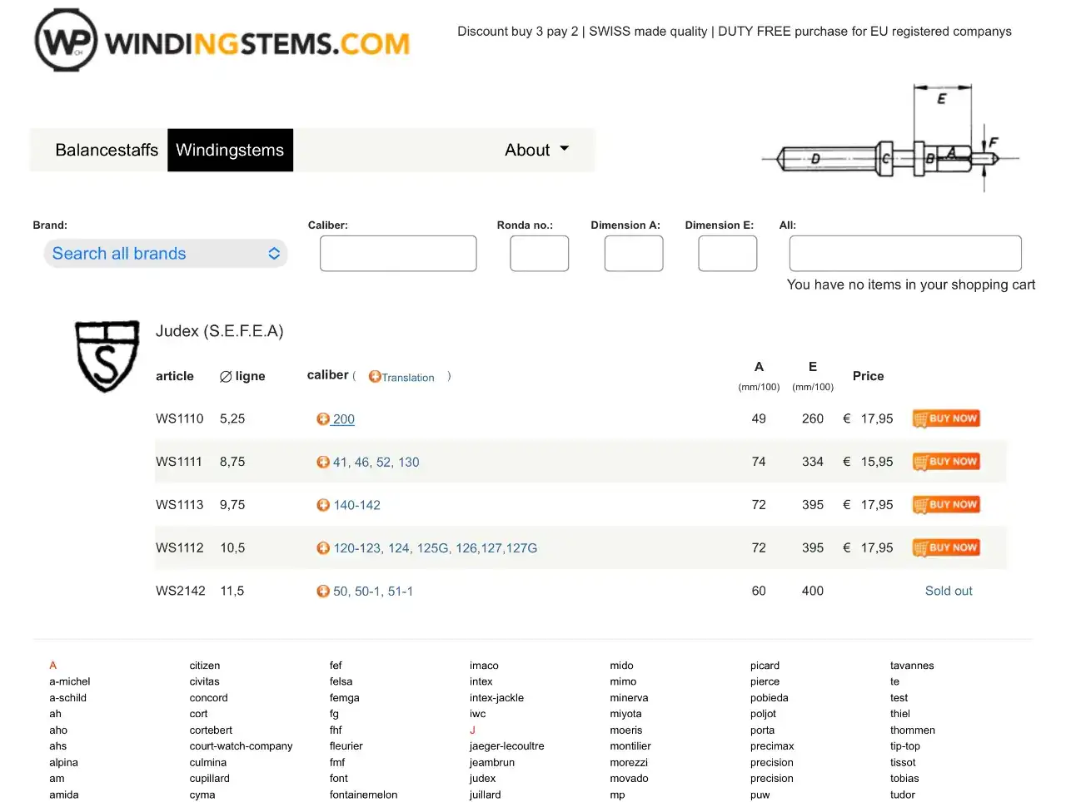Expand the plus icon for caliber 200

[323, 419]
